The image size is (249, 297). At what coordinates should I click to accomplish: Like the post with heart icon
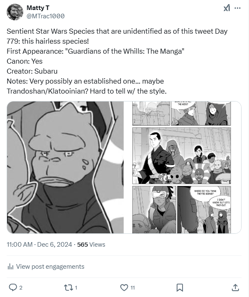pos(124,287)
